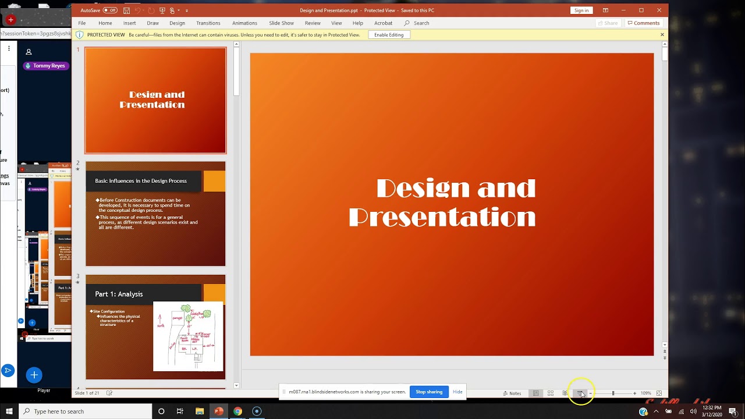Open Windows Start menu
This screenshot has width=745, height=419.
point(9,411)
